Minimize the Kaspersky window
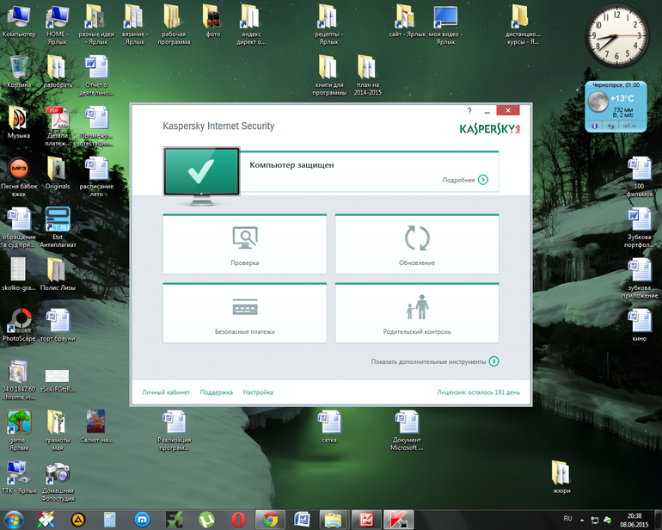Image resolution: width=662 pixels, height=530 pixels. [x=487, y=111]
